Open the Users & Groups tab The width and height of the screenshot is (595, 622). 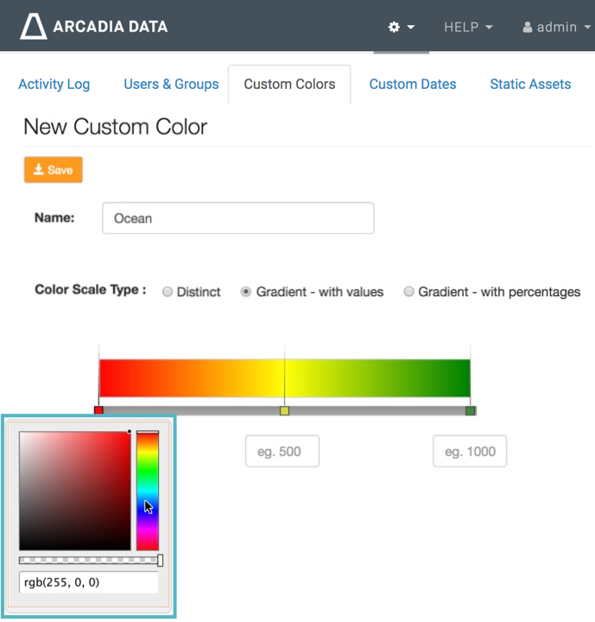171,84
